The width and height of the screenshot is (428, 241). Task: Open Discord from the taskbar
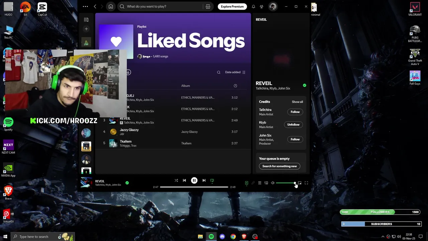coord(222,237)
